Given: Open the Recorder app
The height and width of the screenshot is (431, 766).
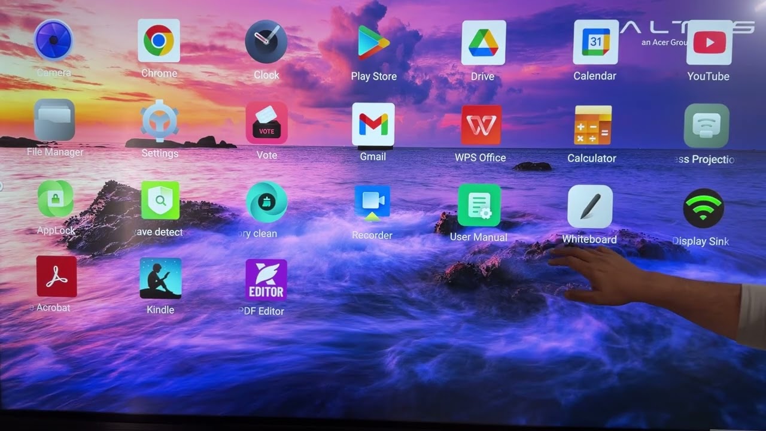Looking at the screenshot, I should point(372,203).
